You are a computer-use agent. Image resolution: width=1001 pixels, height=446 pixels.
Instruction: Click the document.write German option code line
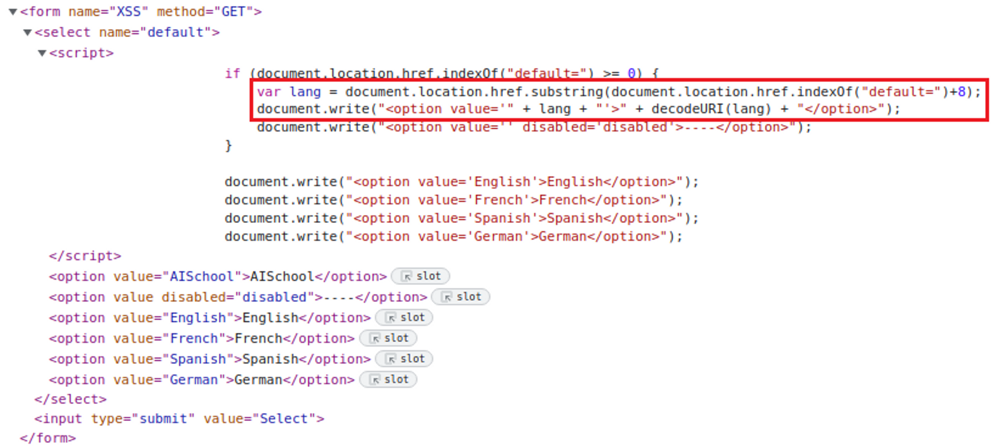click(x=453, y=236)
